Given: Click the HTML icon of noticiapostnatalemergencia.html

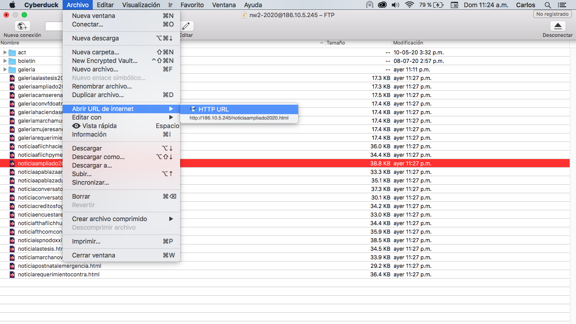Looking at the screenshot, I should (x=12, y=266).
